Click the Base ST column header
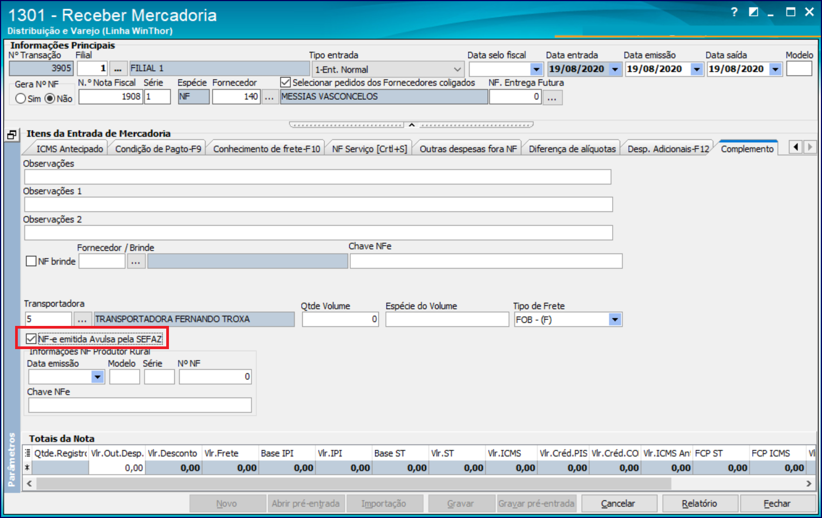 pyautogui.click(x=400, y=453)
